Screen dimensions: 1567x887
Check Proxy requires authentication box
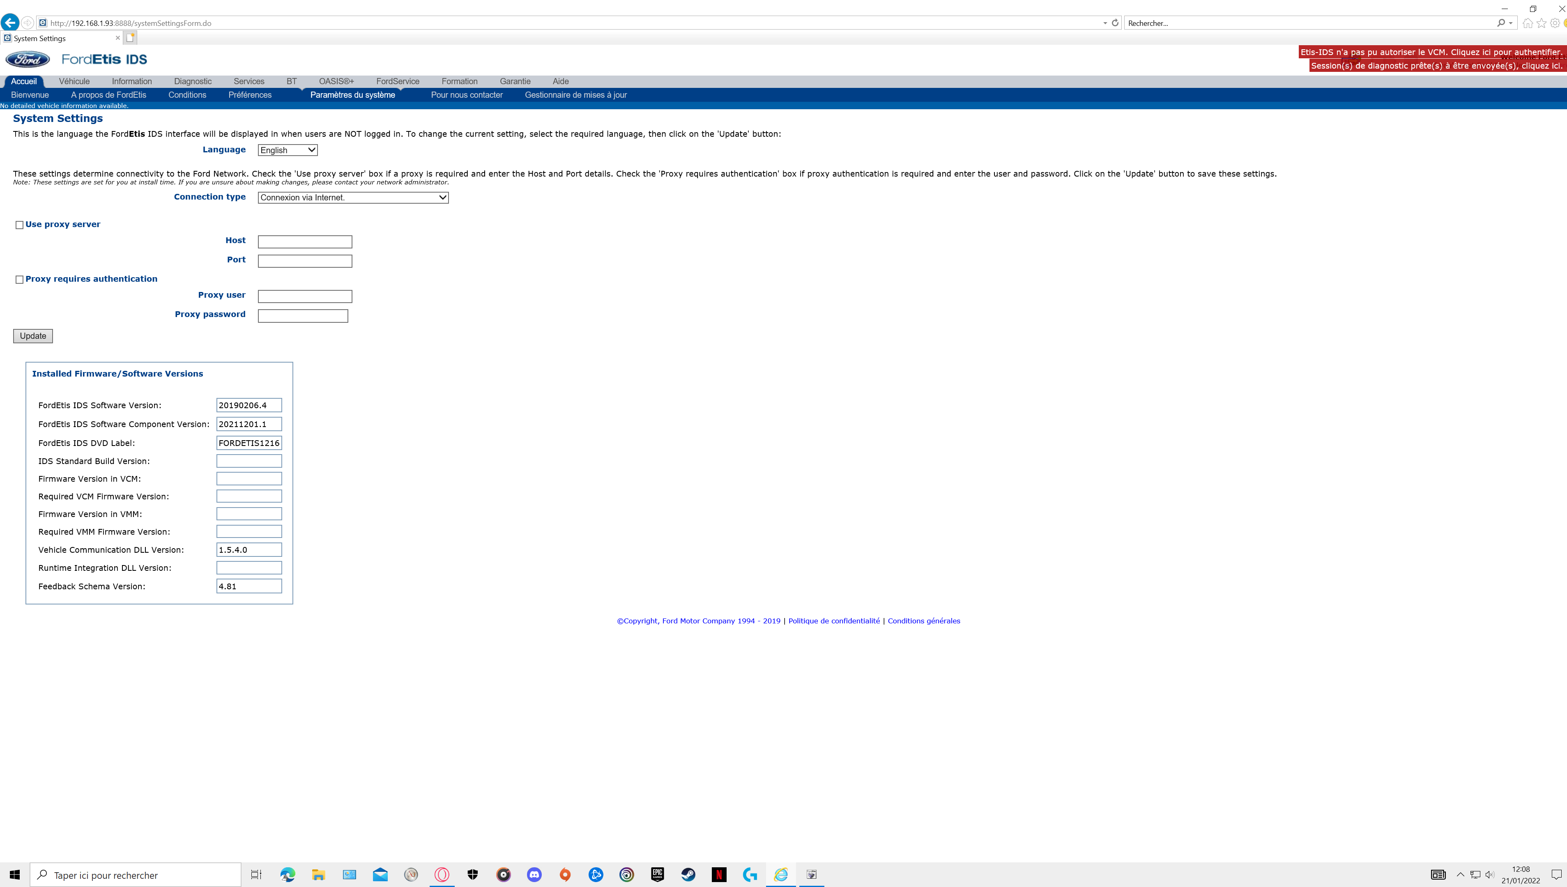(x=19, y=280)
